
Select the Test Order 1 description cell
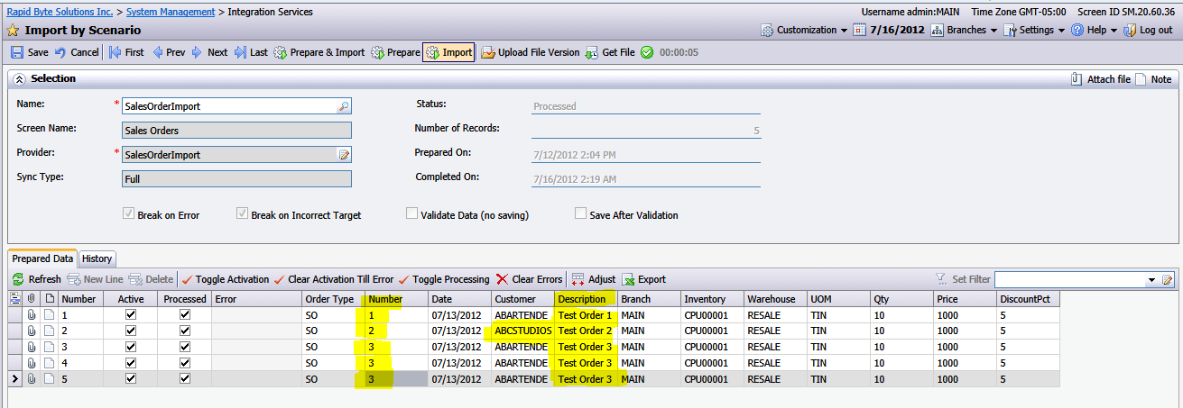tap(585, 315)
